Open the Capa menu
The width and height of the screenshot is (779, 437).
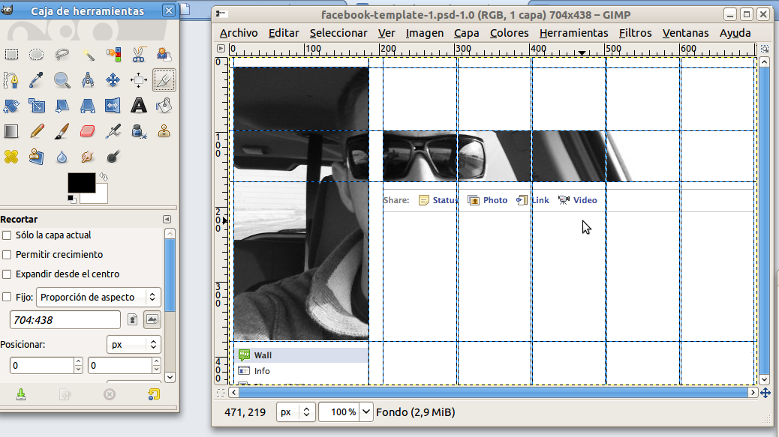point(466,33)
